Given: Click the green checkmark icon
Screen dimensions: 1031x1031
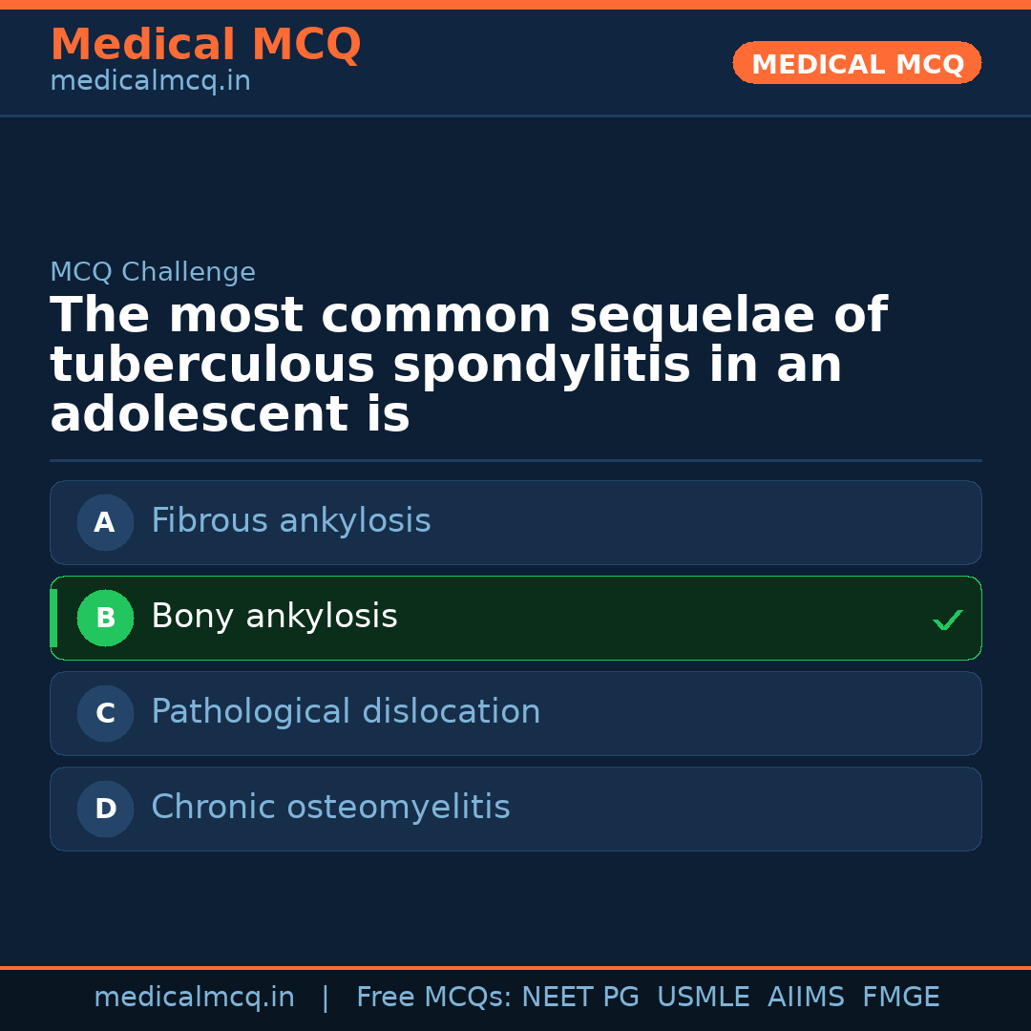Looking at the screenshot, I should (947, 621).
